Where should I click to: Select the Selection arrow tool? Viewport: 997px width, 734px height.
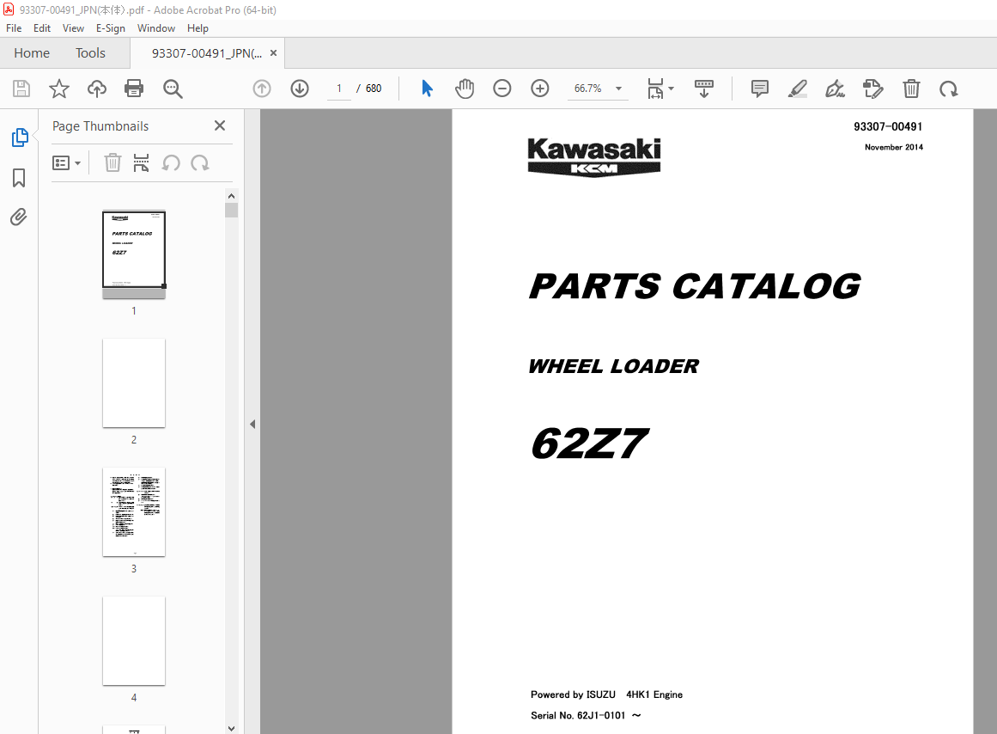pos(428,89)
